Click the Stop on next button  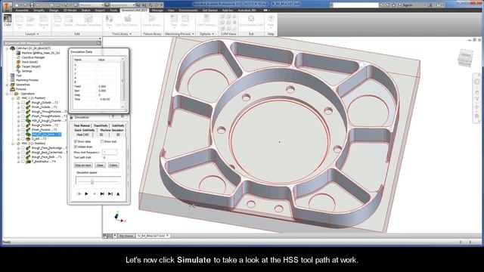(83, 165)
